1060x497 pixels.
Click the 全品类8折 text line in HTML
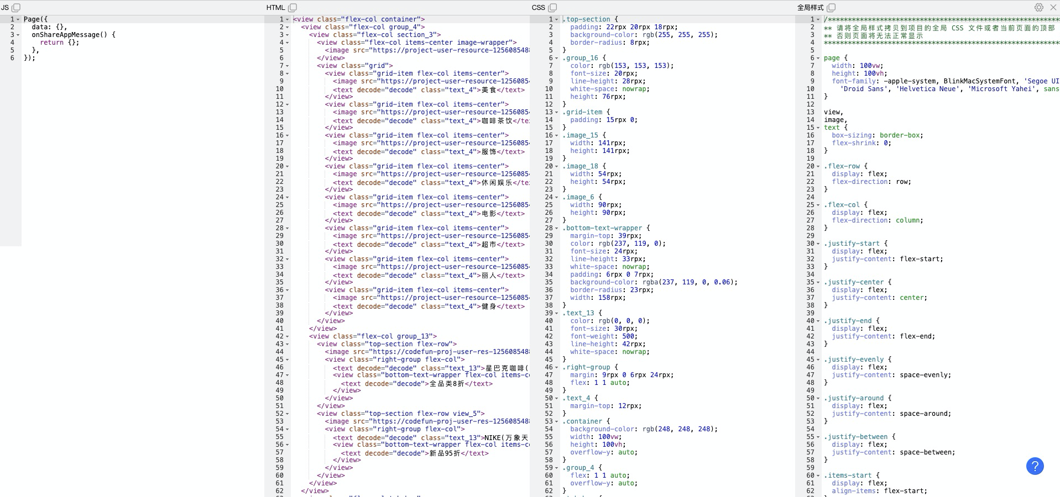pyautogui.click(x=417, y=384)
